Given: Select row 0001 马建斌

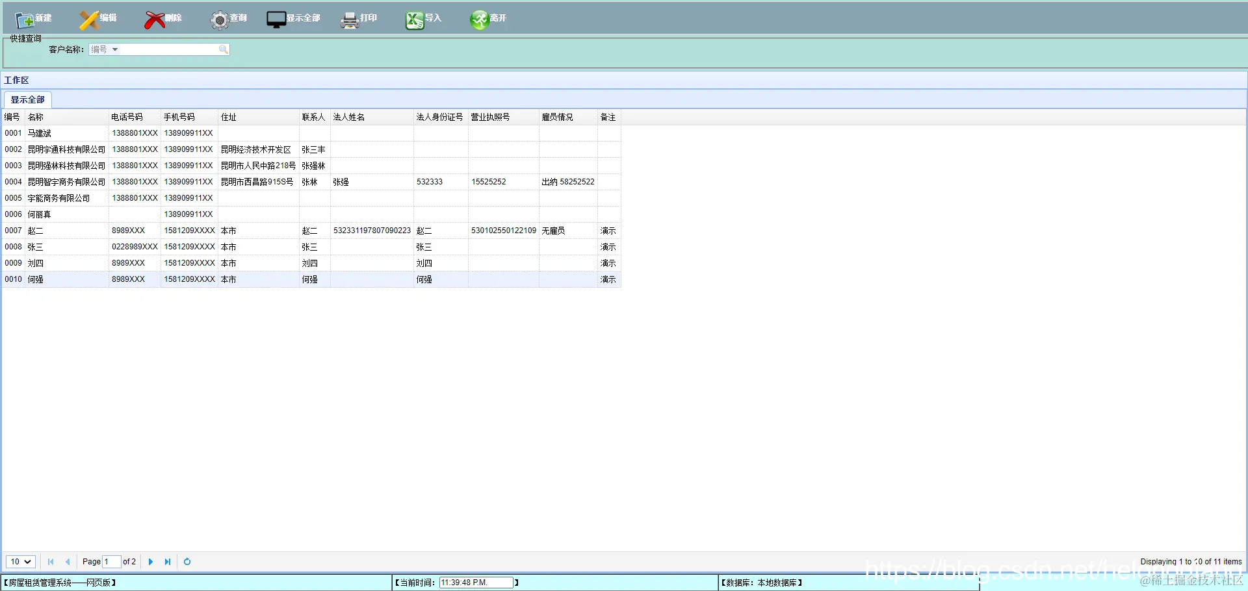Looking at the screenshot, I should click(311, 133).
